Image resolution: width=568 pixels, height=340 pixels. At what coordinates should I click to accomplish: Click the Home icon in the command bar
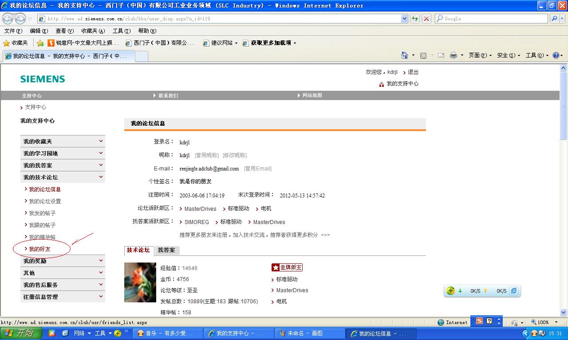point(405,55)
